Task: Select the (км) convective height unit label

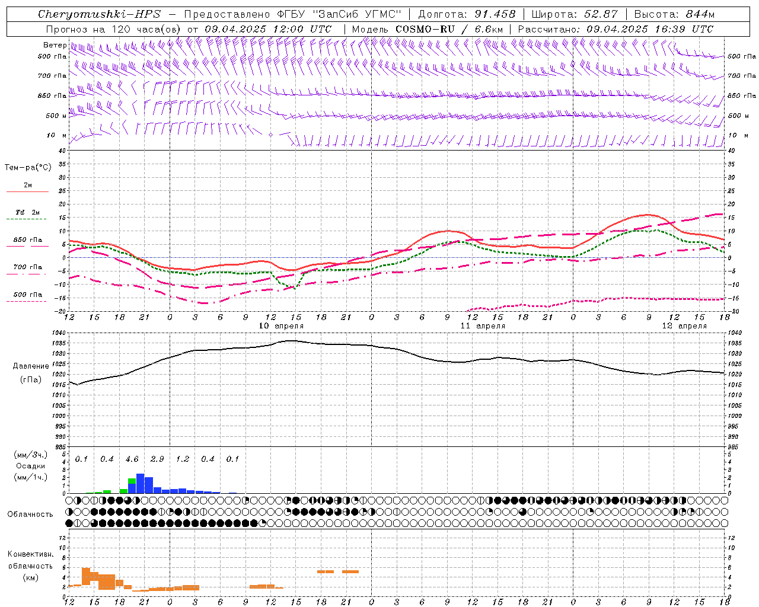Action: point(30,577)
